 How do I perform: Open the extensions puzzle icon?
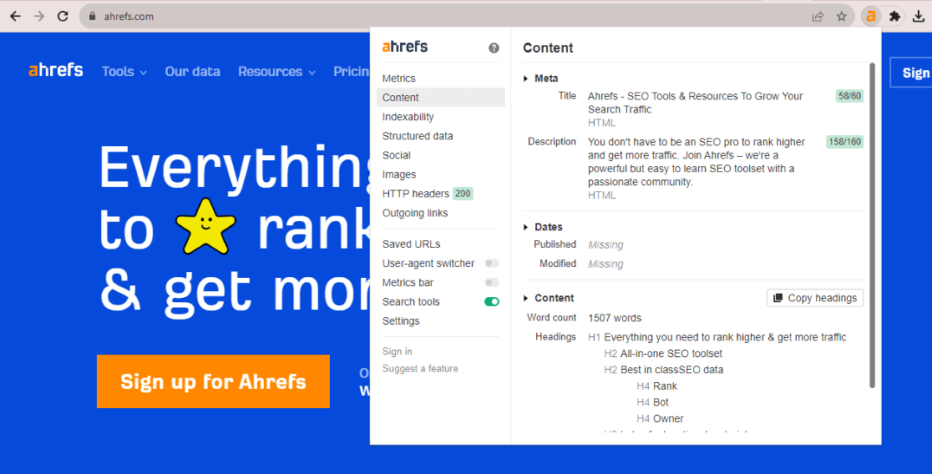[894, 17]
